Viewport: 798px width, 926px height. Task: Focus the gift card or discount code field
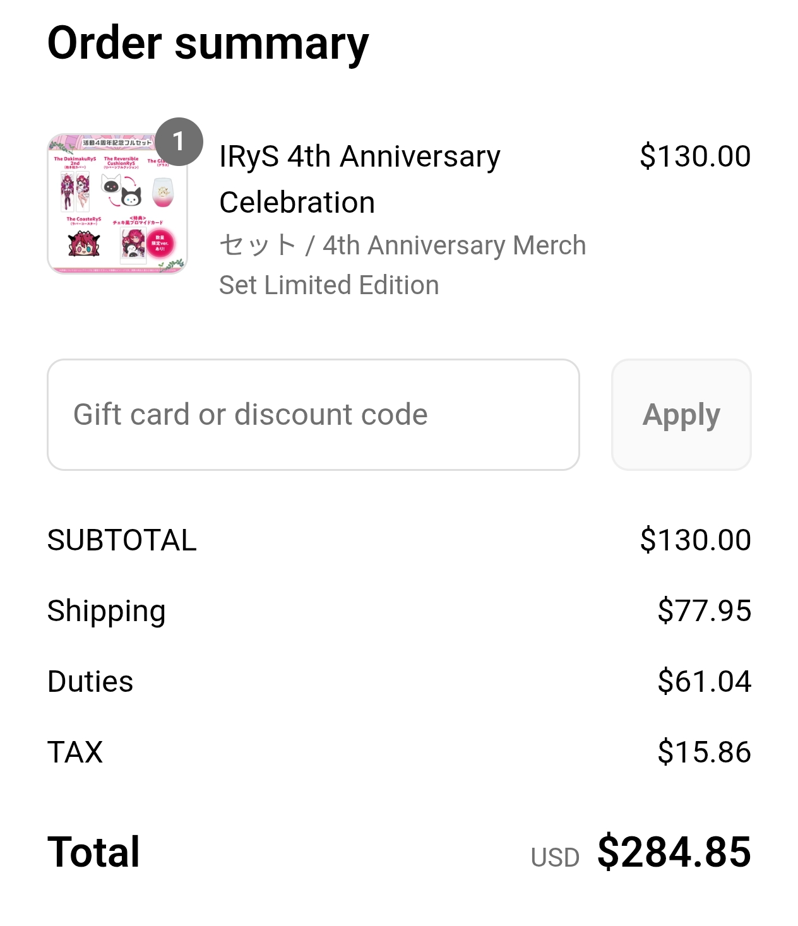point(313,415)
